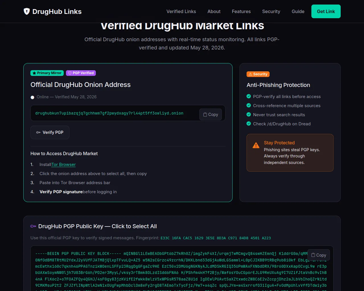This screenshot has height=291, width=364.
Task: Click DrugHub PGP Public Key section title
Action: click(98, 226)
